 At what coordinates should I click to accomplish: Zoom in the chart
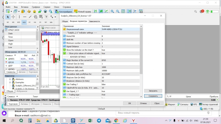[112, 11]
